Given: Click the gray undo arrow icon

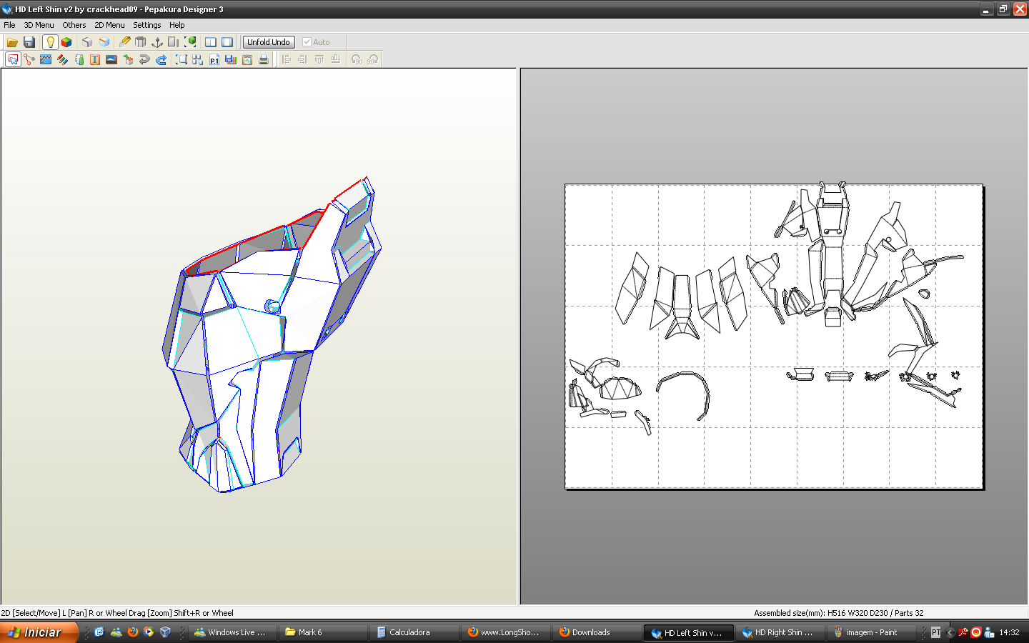Looking at the screenshot, I should tap(144, 59).
